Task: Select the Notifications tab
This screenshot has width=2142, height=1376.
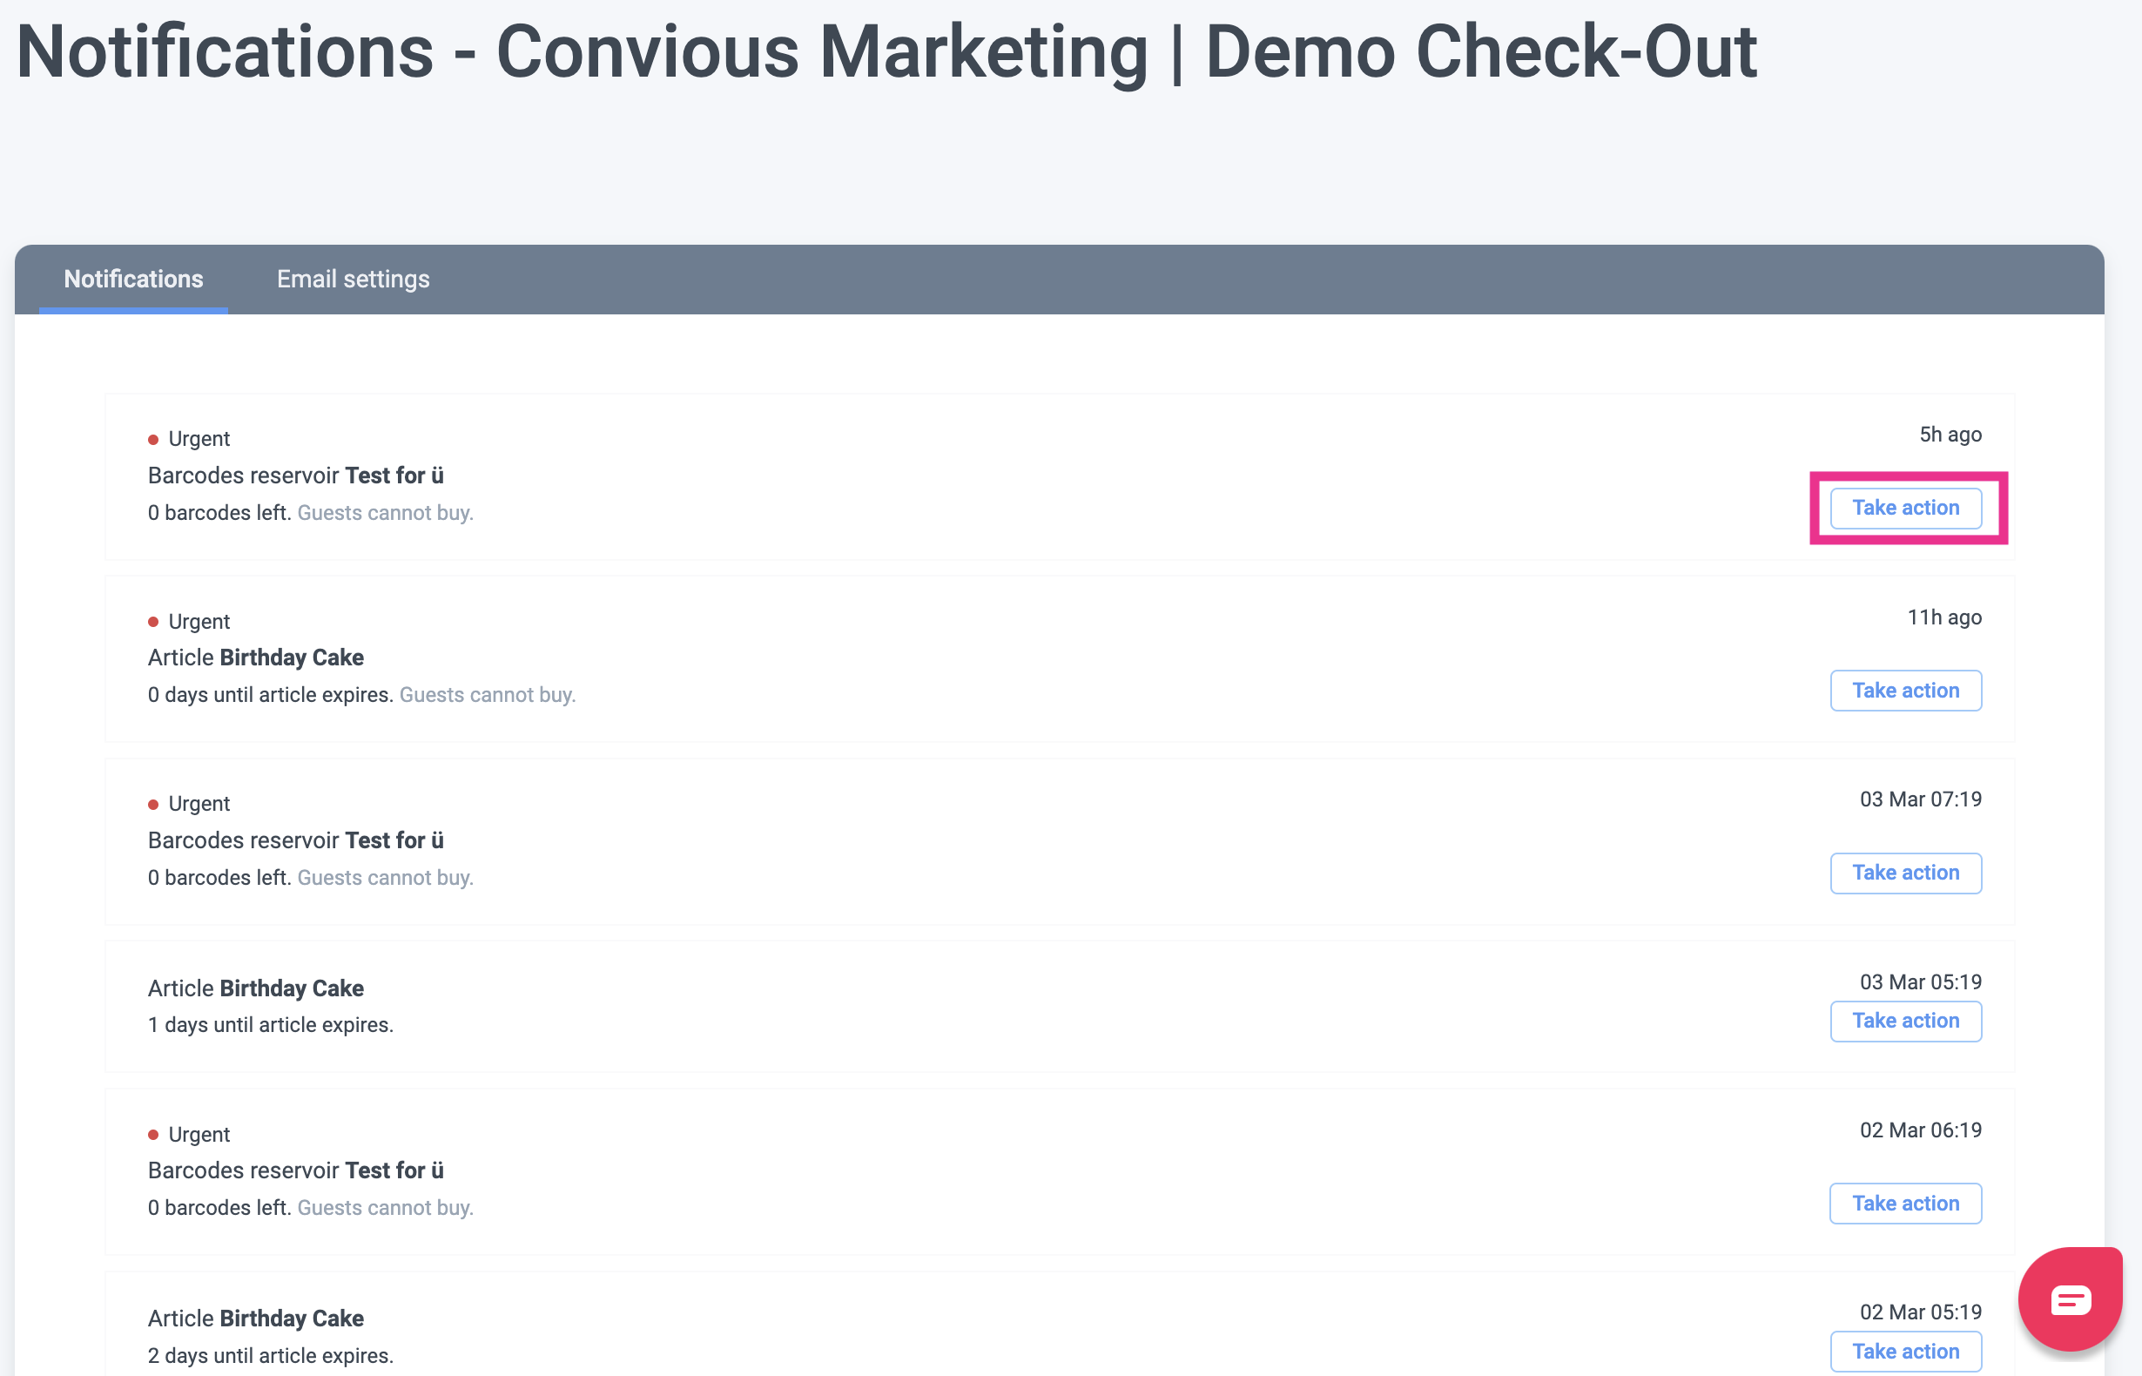Action: [x=133, y=280]
